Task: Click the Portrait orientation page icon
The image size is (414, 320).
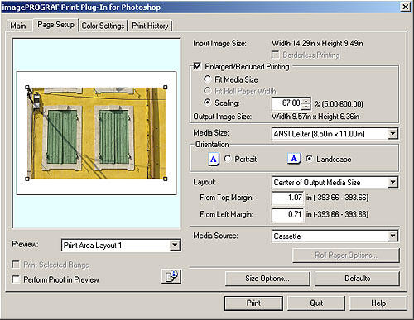Action: [214, 160]
